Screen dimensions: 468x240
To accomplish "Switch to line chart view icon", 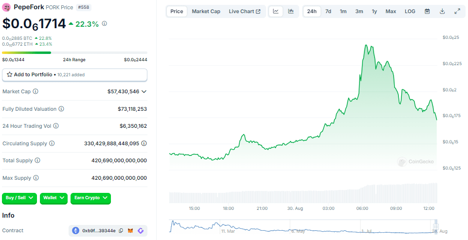I will [276, 11].
